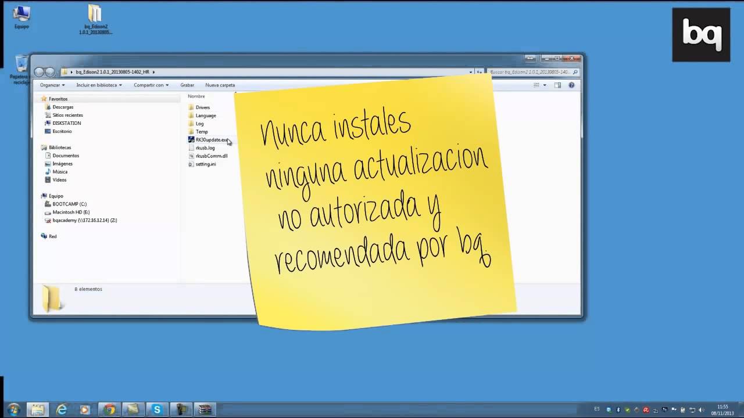The width and height of the screenshot is (744, 418).
Task: Click the bq_Edison2 path in the address bar
Action: point(112,72)
